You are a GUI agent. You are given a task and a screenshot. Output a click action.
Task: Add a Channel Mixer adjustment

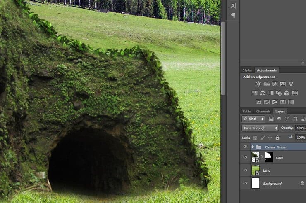click(x=287, y=93)
